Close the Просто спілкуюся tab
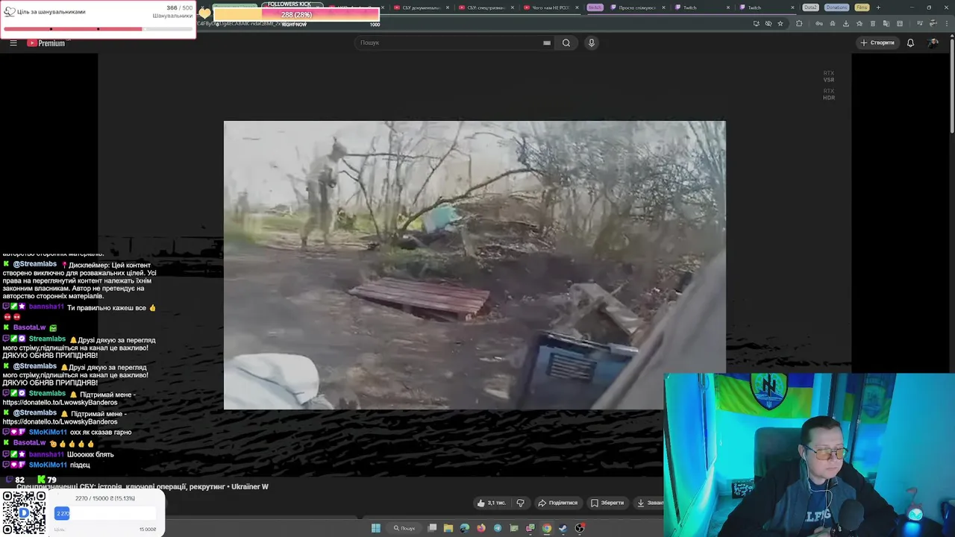The image size is (955, 537). 663,7
